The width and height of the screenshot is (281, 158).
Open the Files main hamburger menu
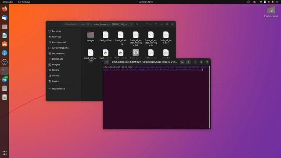tap(156, 24)
